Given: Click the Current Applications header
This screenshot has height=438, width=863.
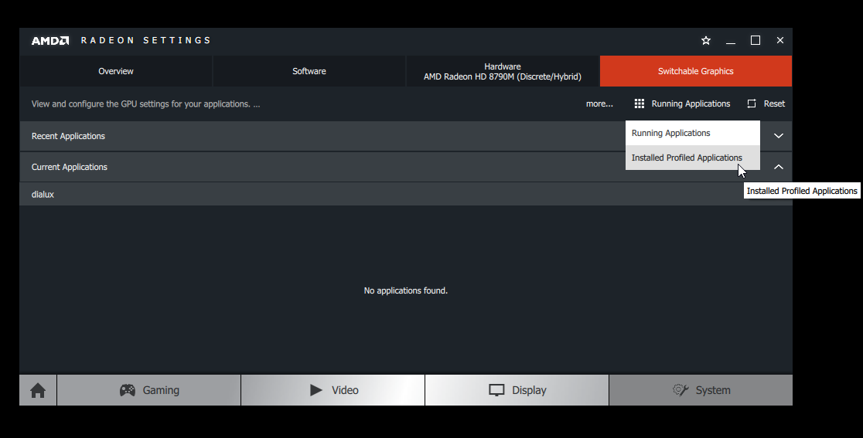Looking at the screenshot, I should [x=406, y=167].
